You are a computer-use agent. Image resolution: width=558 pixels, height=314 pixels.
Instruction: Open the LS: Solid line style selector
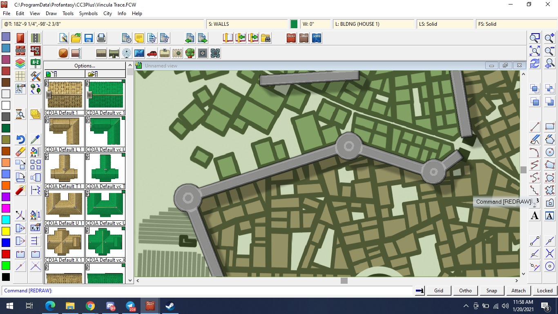coord(445,24)
